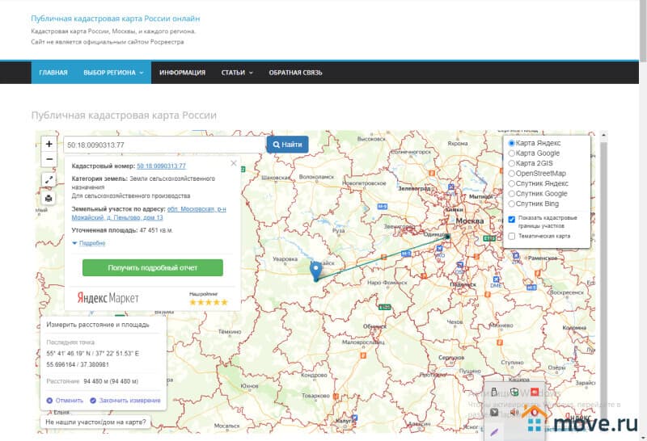Zoom in the map with plus button
Viewport: 647px width, 441px height.
49,144
